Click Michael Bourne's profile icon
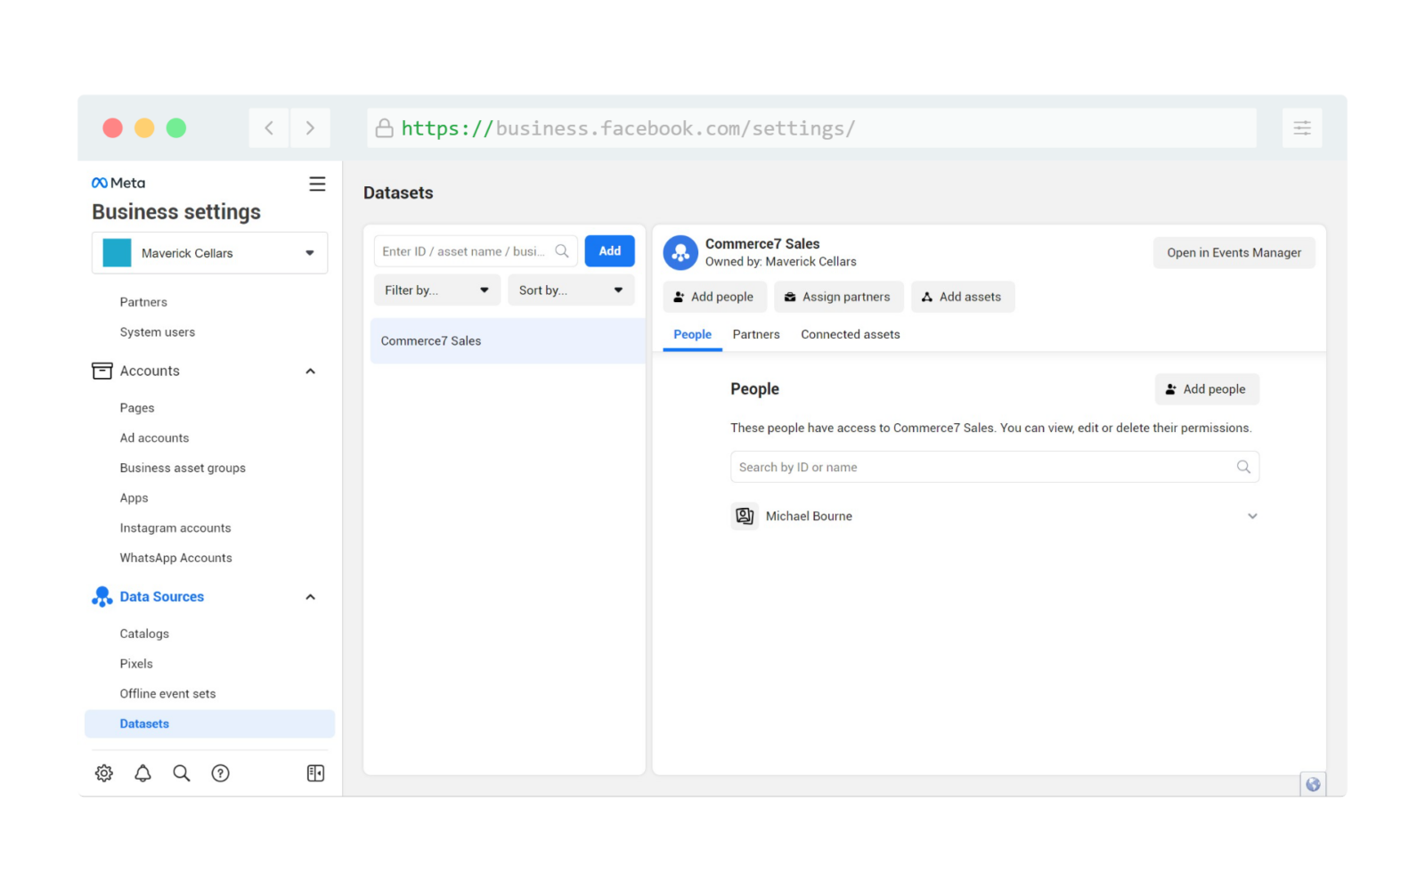This screenshot has height=891, width=1425. coord(745,516)
